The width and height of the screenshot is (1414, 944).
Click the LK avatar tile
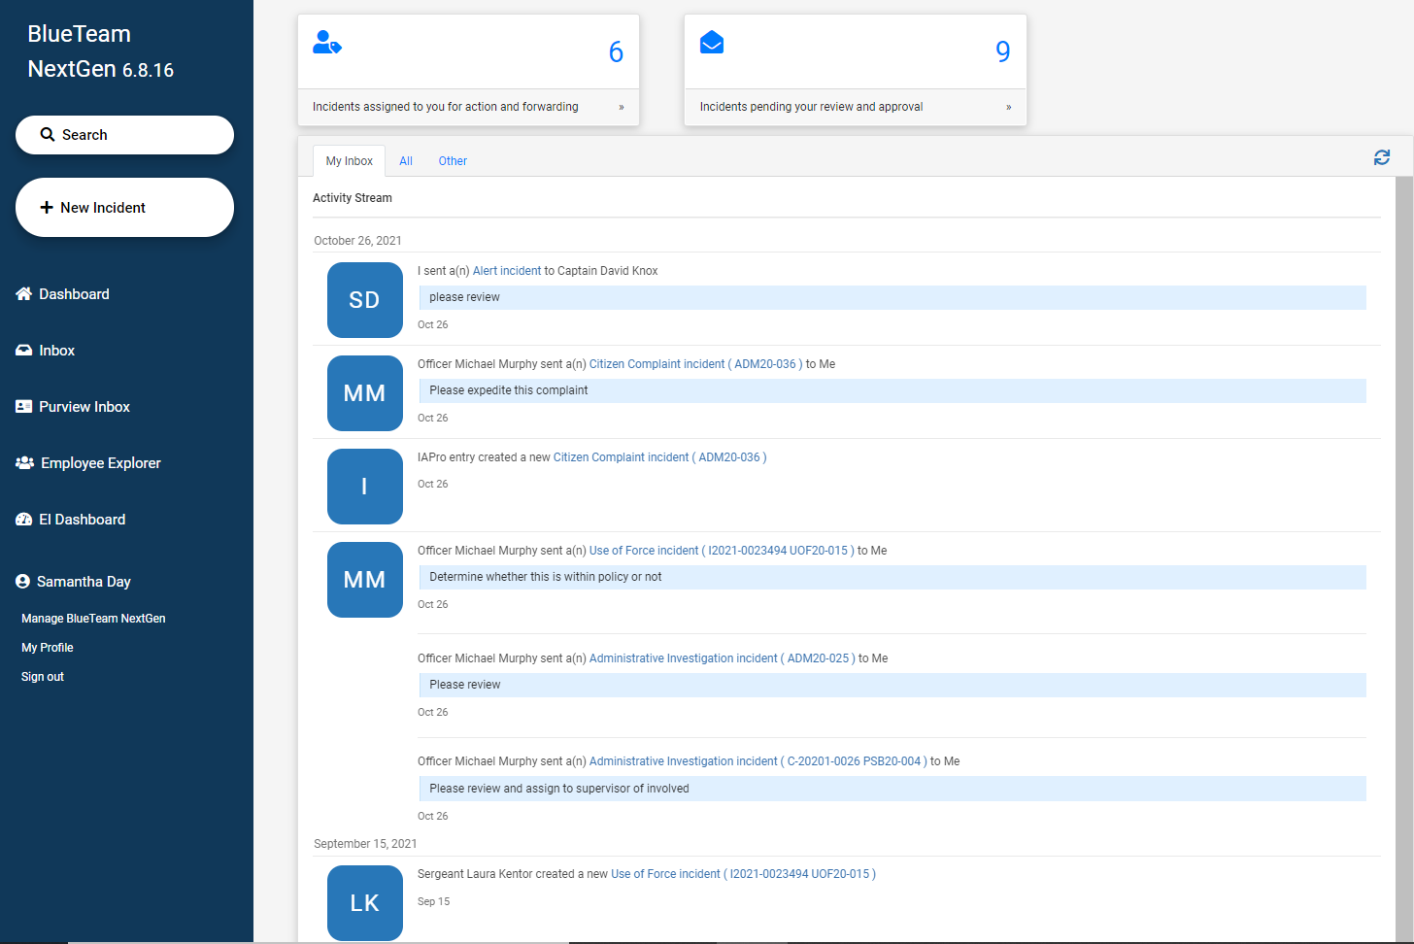click(365, 903)
